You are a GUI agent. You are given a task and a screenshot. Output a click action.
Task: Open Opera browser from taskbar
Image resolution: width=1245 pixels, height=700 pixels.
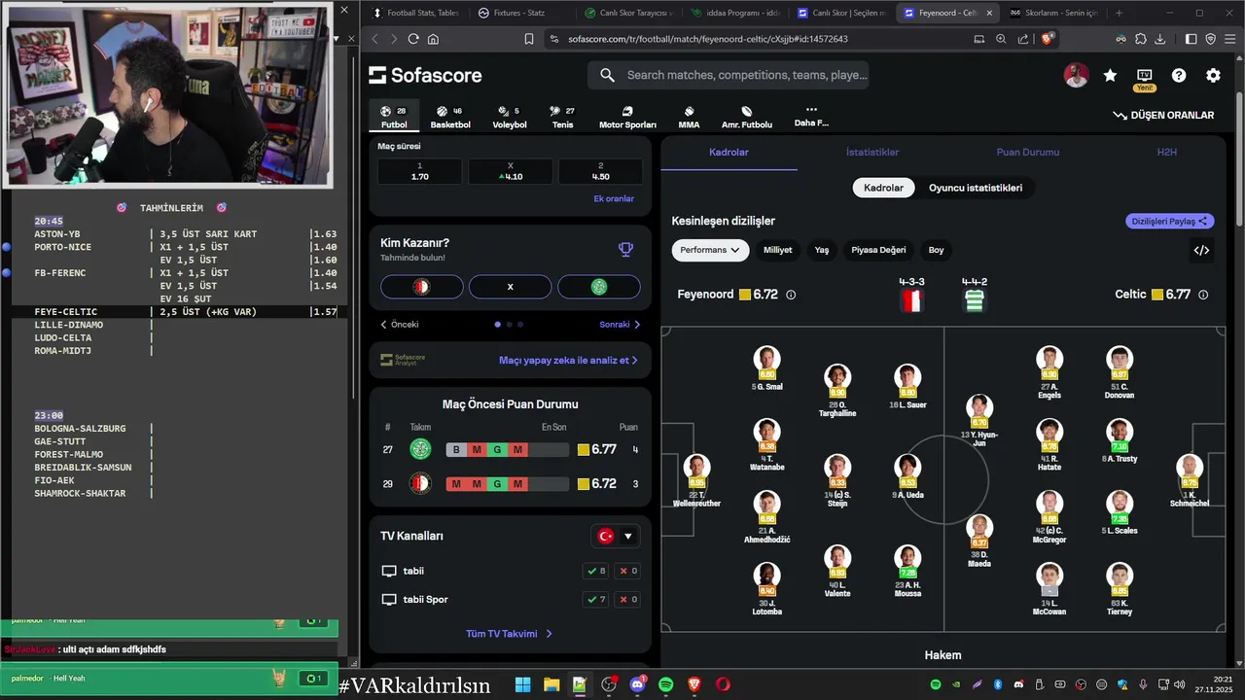point(723,684)
